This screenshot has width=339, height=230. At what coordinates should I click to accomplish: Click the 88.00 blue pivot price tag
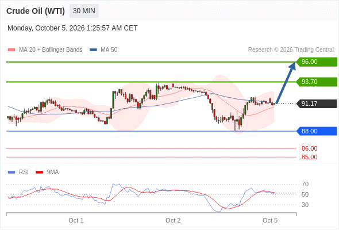click(317, 131)
